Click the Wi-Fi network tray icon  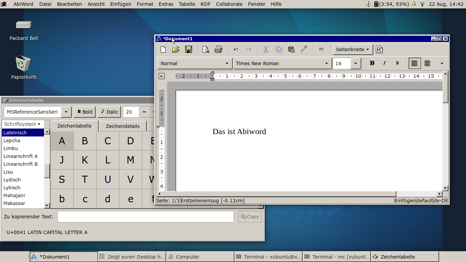(422, 4)
